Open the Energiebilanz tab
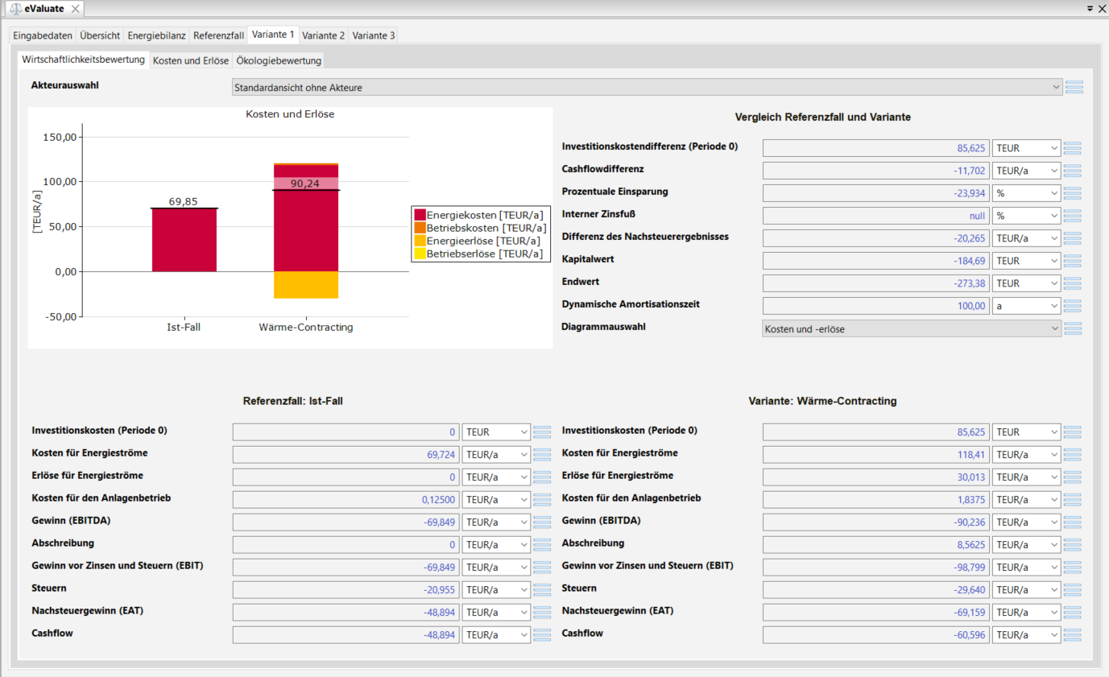 pos(157,35)
